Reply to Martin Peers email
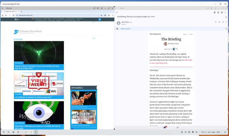The image size is (229, 136). (219, 22)
